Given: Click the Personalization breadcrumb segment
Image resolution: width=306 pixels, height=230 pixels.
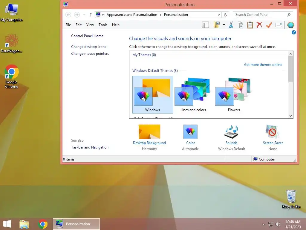Looking at the screenshot, I should [176, 15].
